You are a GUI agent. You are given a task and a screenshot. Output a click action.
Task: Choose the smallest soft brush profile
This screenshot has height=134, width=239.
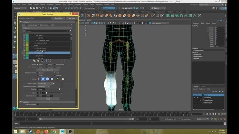pyautogui.click(x=38, y=79)
